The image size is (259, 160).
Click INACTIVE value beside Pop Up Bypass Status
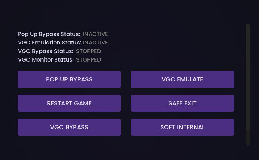pos(95,34)
